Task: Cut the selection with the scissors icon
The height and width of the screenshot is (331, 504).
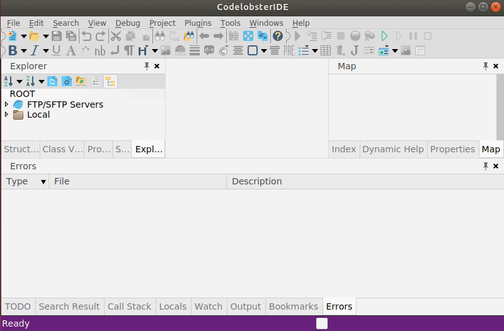Action: tap(116, 36)
